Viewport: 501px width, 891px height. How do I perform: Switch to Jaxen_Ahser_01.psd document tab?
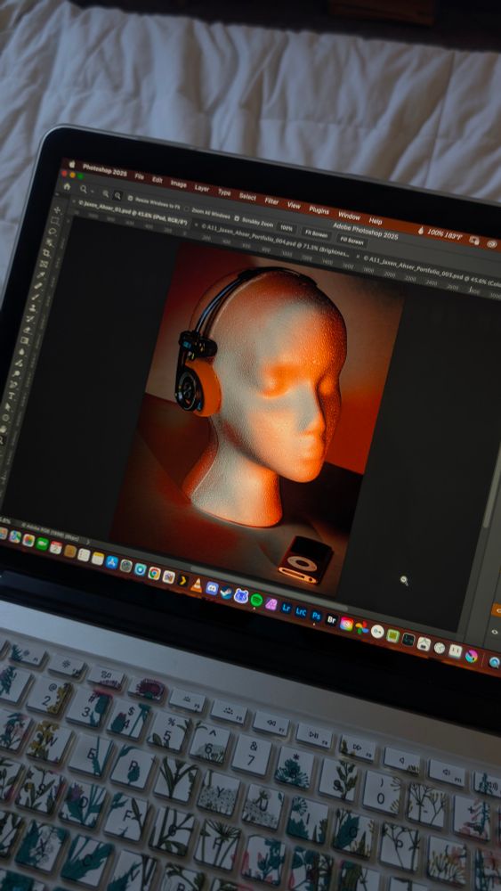133,213
